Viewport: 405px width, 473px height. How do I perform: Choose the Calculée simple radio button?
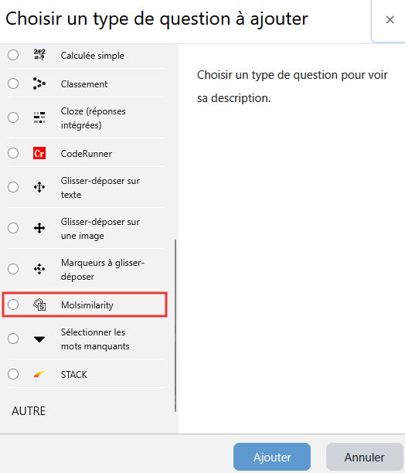(13, 55)
